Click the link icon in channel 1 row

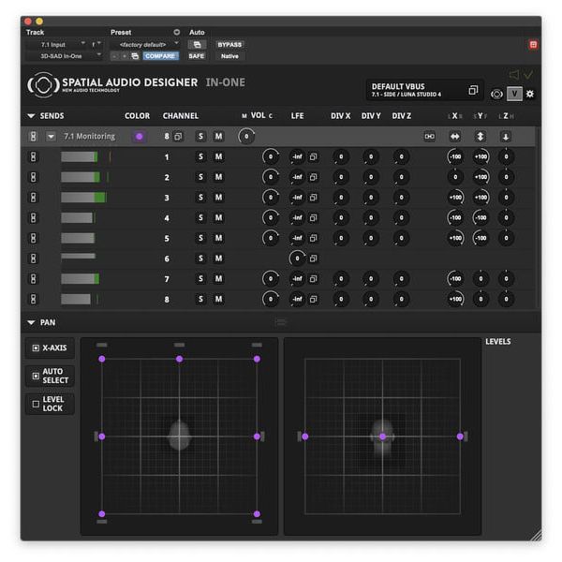[x=33, y=156]
